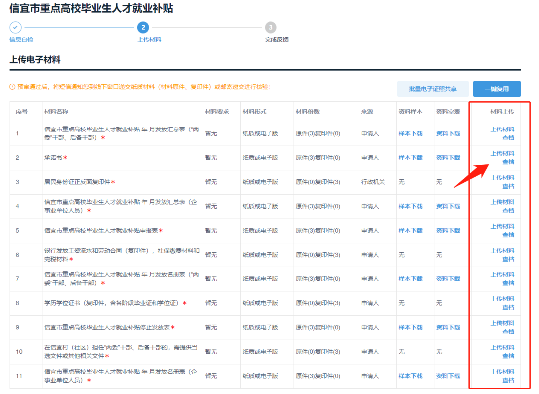
Task: Click the 信息自检 step label
Action: point(21,40)
